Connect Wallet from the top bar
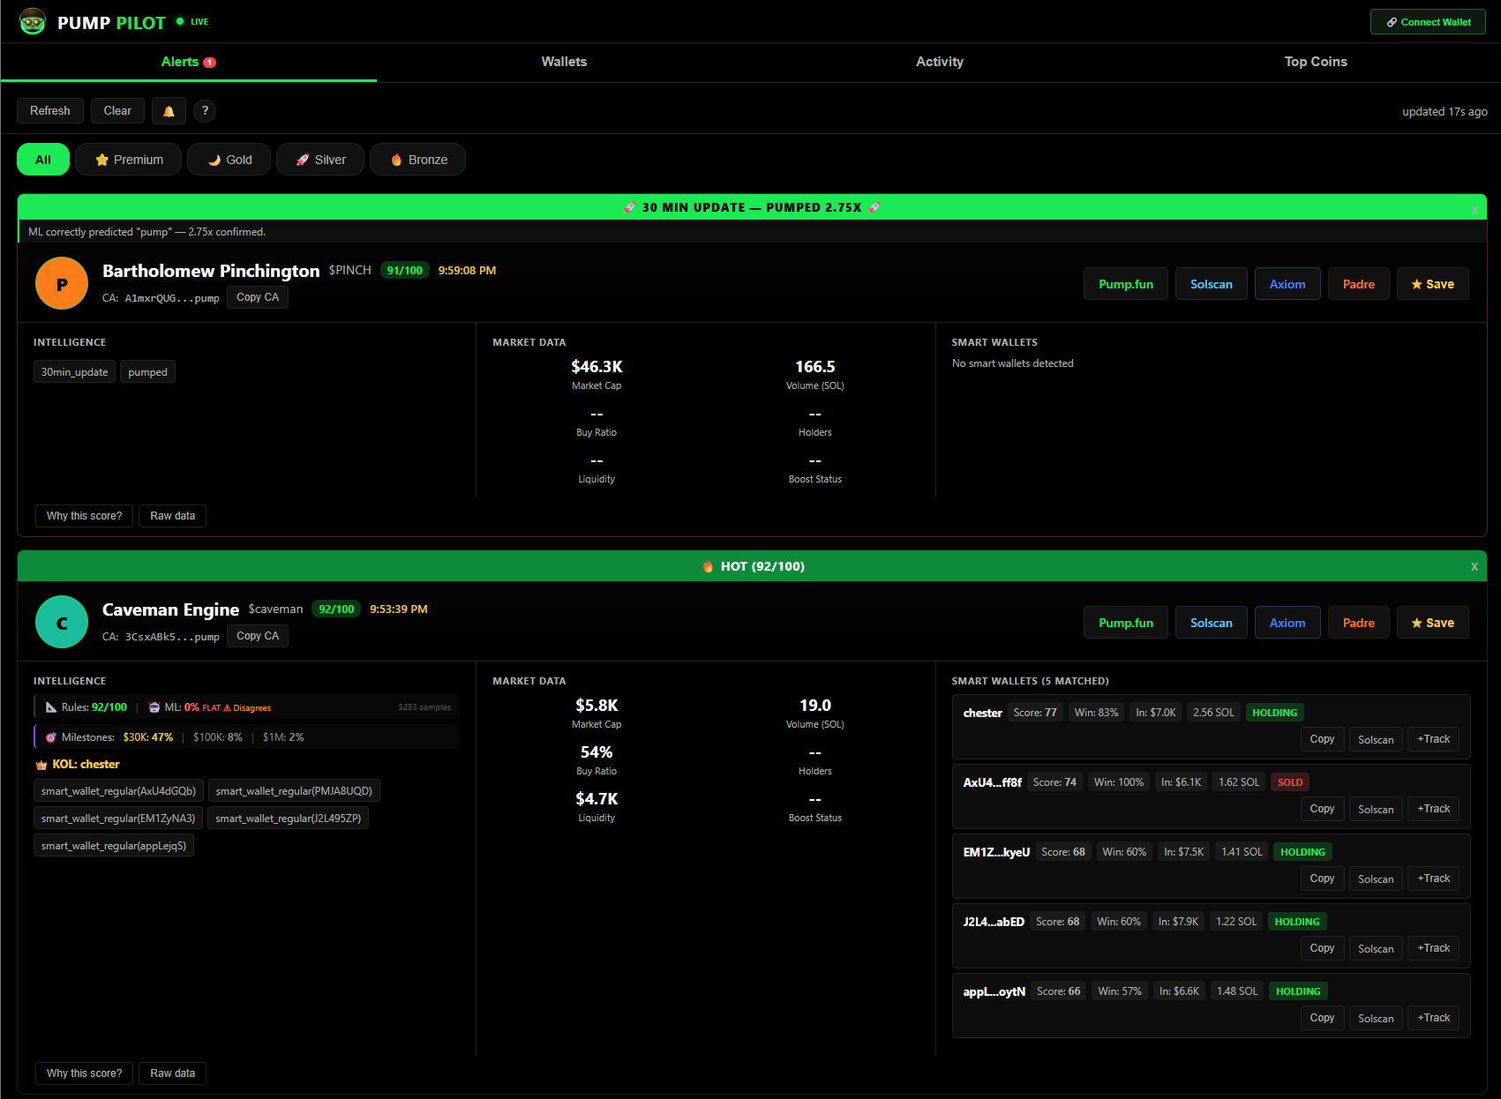The width and height of the screenshot is (1501, 1099). click(x=1427, y=21)
